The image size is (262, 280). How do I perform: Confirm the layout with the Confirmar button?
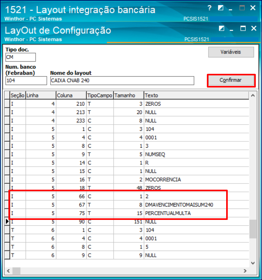[231, 80]
